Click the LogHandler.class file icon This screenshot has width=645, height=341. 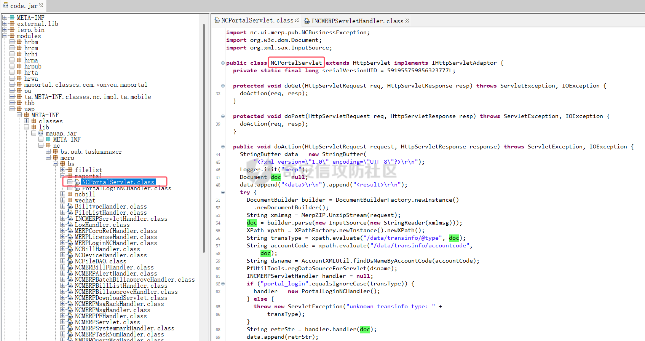tap(70, 225)
